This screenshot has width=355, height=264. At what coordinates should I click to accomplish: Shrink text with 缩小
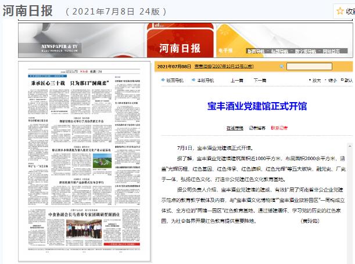(x=332, y=80)
